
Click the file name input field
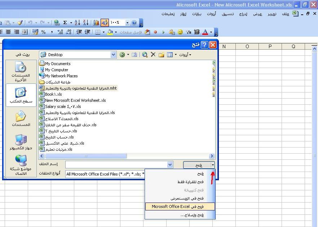coord(116,165)
